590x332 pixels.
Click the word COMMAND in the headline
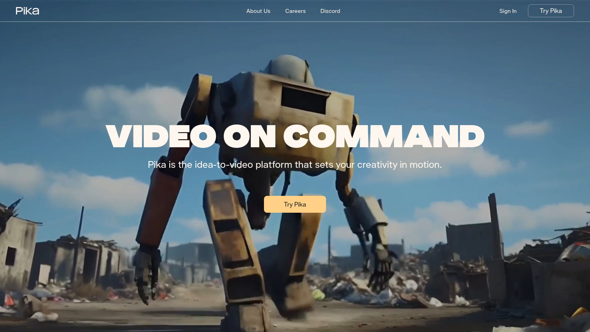[x=383, y=136]
